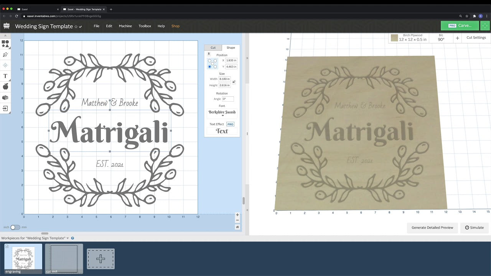Collapse the Workpieces panel chevron

pyautogui.click(x=68, y=238)
